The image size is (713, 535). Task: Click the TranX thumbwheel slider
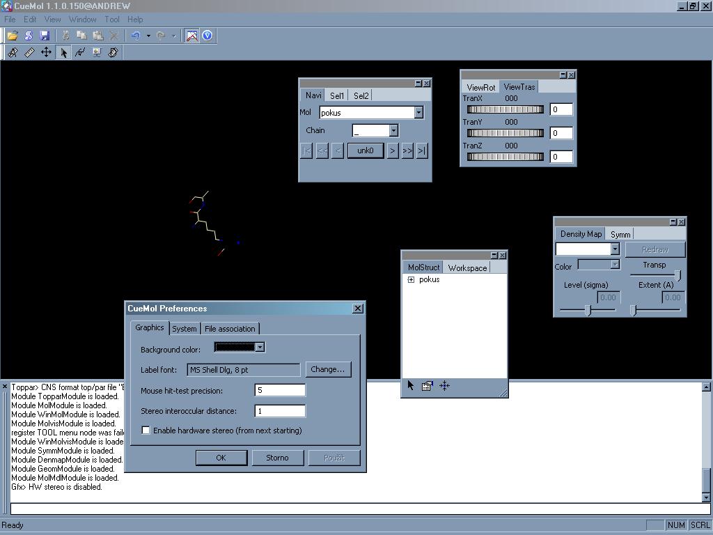pos(506,109)
